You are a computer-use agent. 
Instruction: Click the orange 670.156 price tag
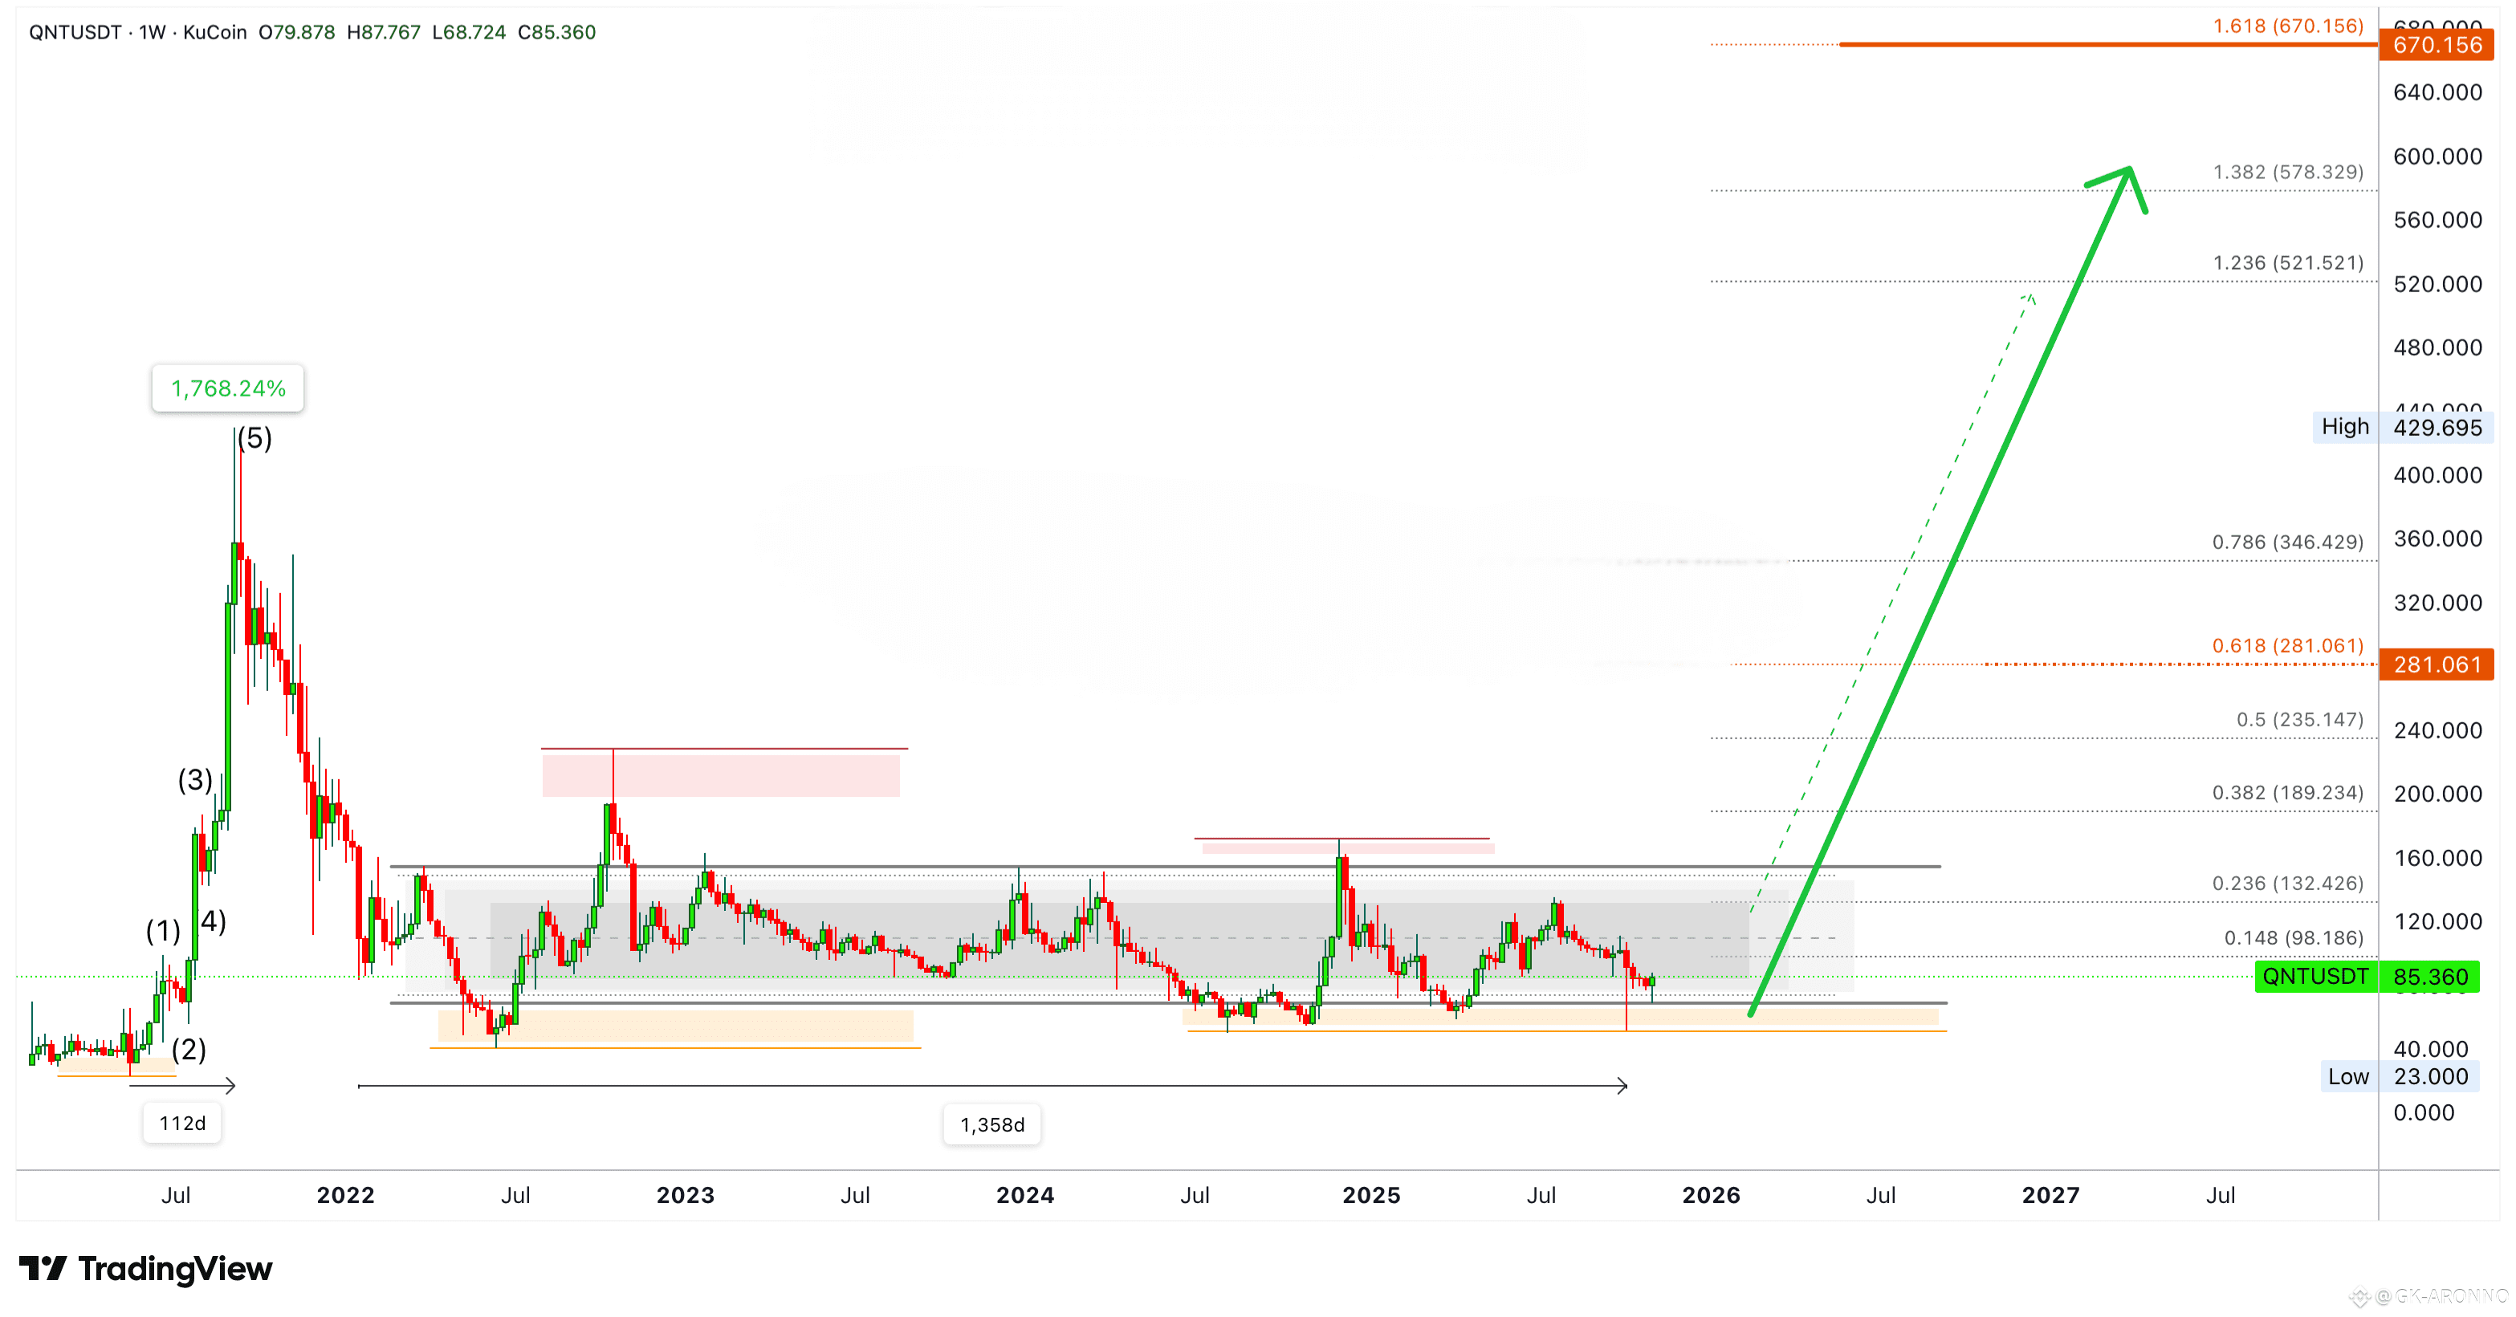[x=2436, y=45]
